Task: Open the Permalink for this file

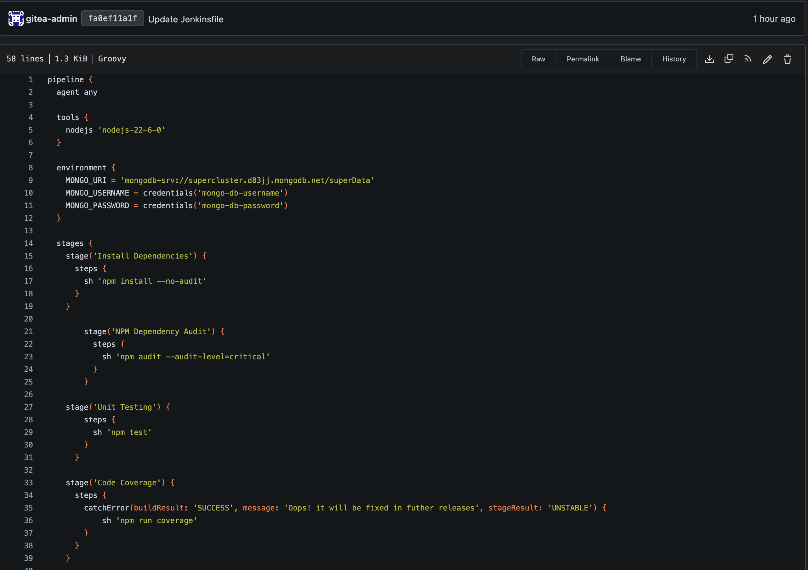Action: [583, 59]
